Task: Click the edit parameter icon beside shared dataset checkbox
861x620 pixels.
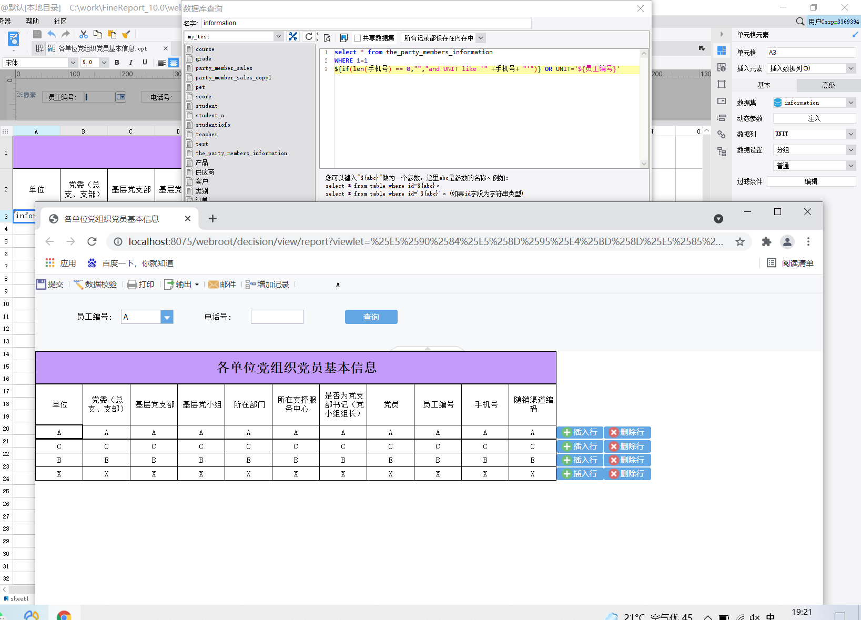Action: tap(344, 38)
